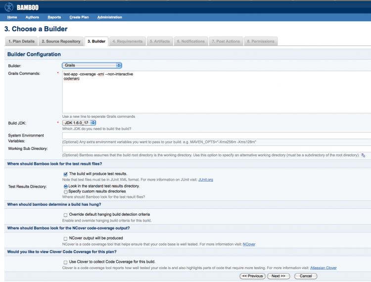
Task: Click 'Use a new line to seperate Grails commands' hint
Action: [x=98, y=117]
